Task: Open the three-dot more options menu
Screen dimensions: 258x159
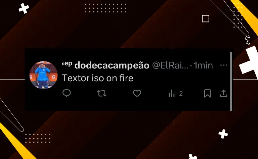Action: pos(224,65)
